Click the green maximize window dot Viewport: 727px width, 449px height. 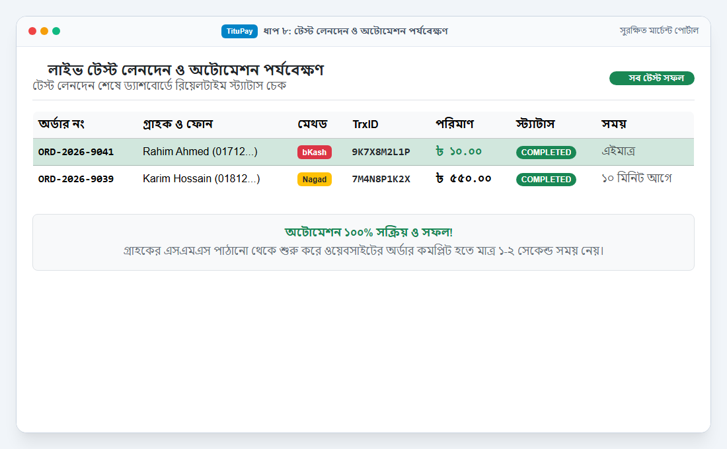(57, 31)
